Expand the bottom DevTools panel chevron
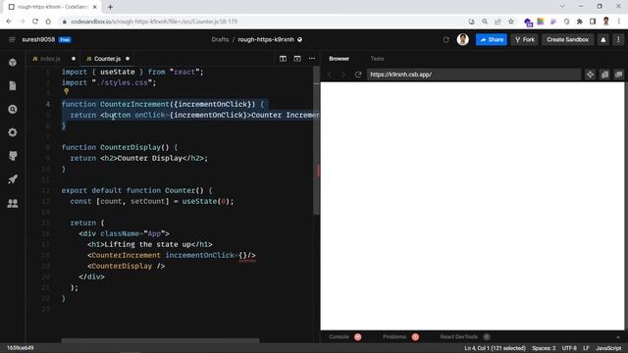This screenshot has height=353, width=628. [x=618, y=337]
